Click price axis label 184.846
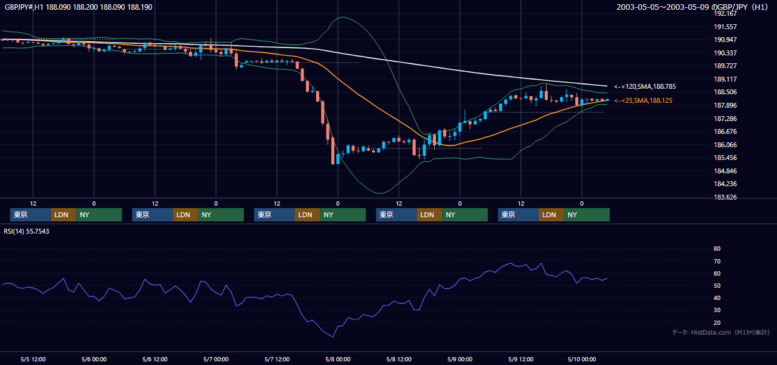Screen dimensions: 777x365 click(x=725, y=171)
